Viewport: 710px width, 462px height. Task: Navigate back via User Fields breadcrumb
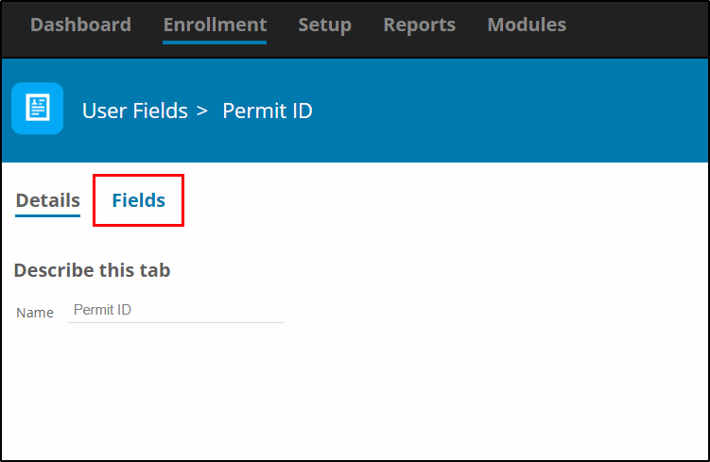point(135,111)
